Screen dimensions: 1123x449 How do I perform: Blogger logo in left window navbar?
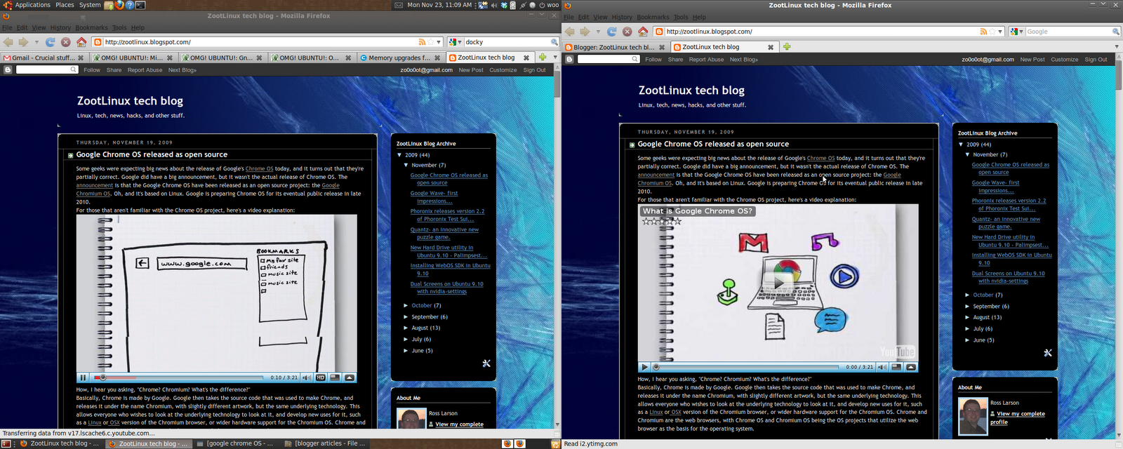(8, 70)
